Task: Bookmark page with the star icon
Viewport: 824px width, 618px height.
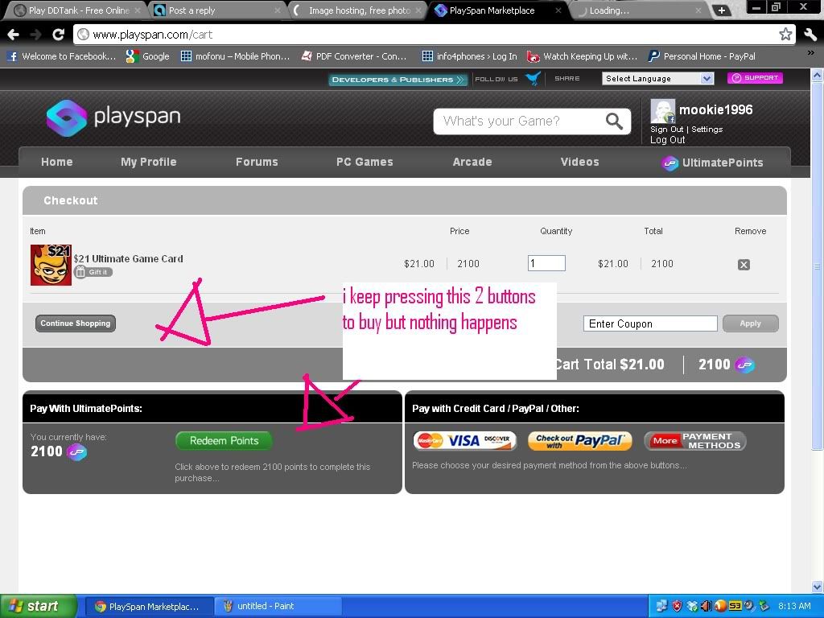Action: coord(785,35)
